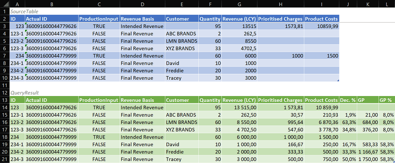This screenshot has width=395, height=163.
Task: Select column header G
Action: 239,4
